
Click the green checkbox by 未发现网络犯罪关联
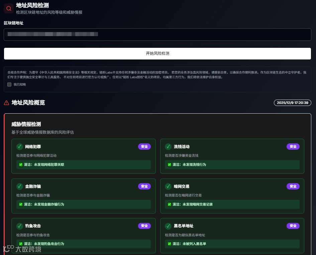20,164
